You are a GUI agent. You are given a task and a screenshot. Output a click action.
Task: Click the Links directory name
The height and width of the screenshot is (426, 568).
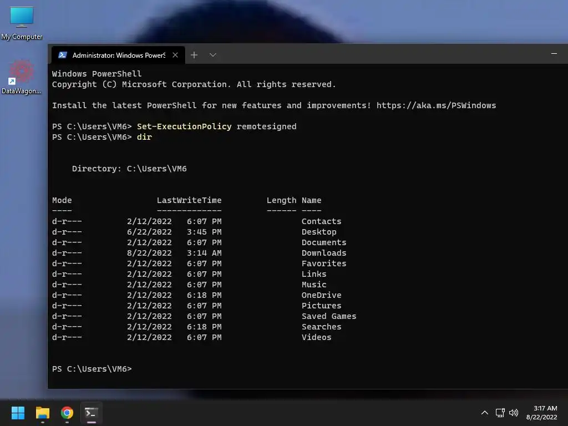click(x=314, y=274)
